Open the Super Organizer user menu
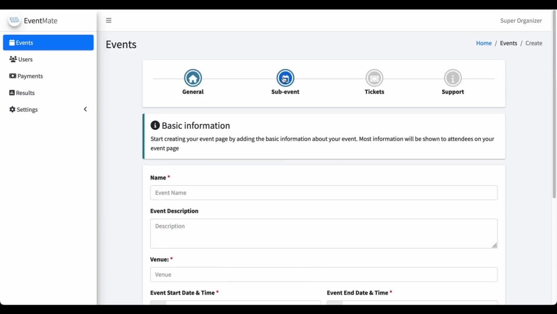This screenshot has height=314, width=557. tap(521, 21)
